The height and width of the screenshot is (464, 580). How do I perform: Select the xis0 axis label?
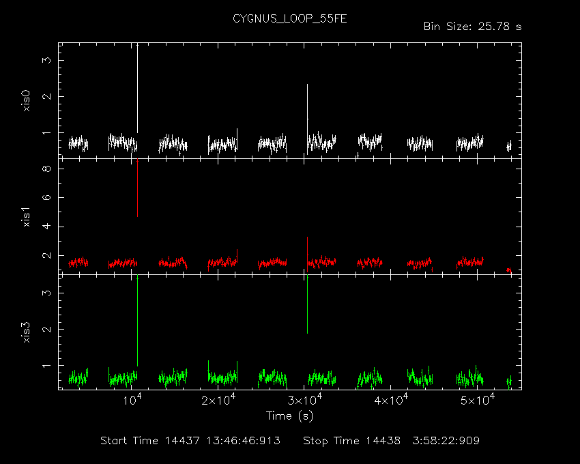(26, 101)
